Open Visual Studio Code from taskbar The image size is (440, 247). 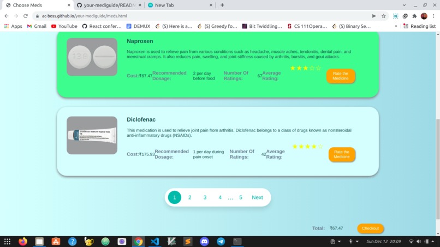pos(154,242)
